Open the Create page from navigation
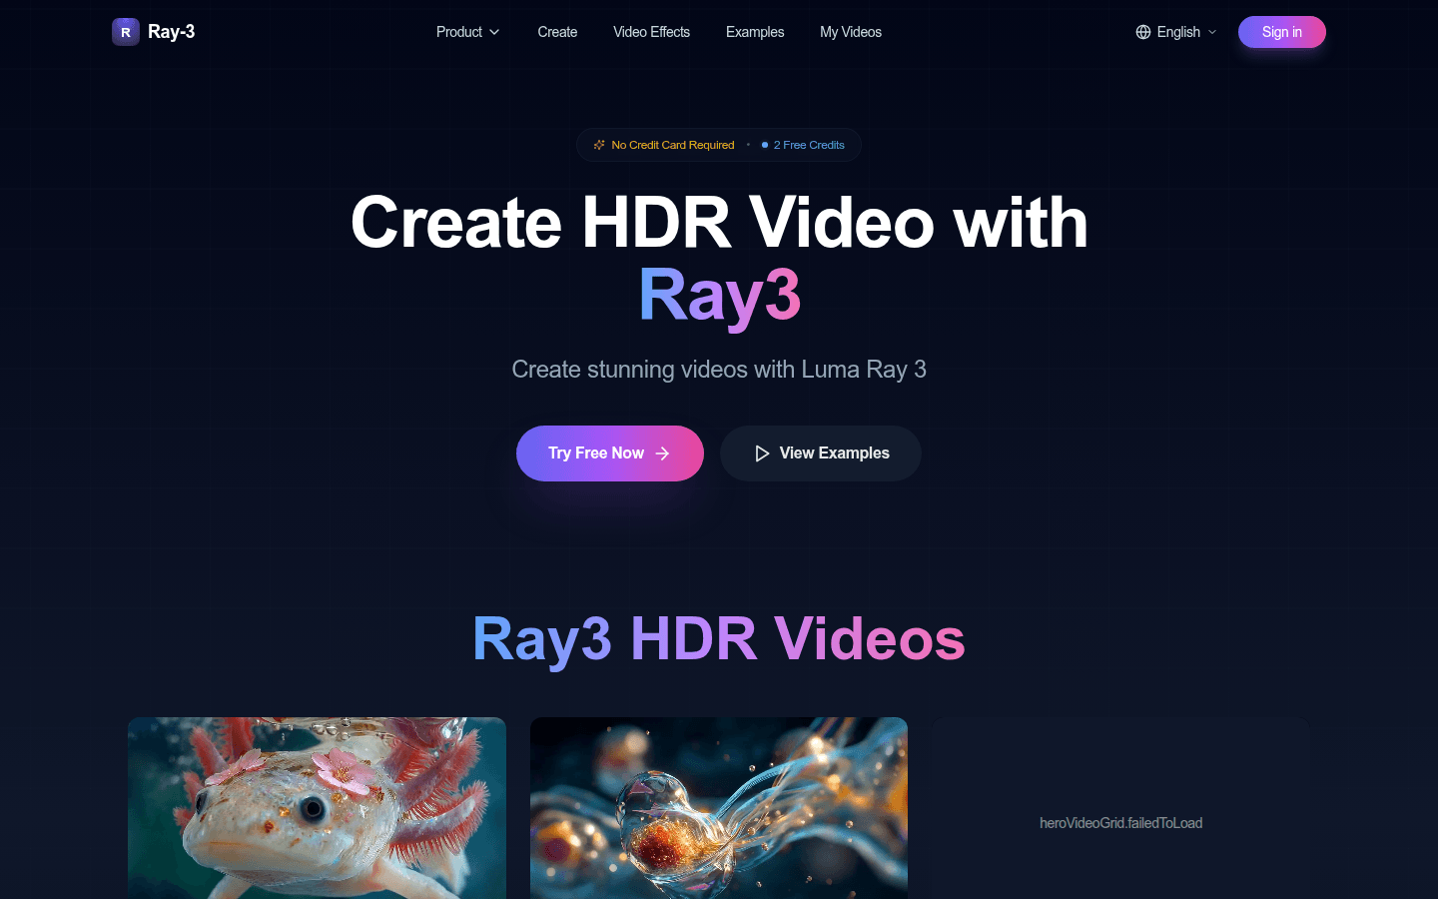Screen dimensions: 1438x899 (557, 32)
